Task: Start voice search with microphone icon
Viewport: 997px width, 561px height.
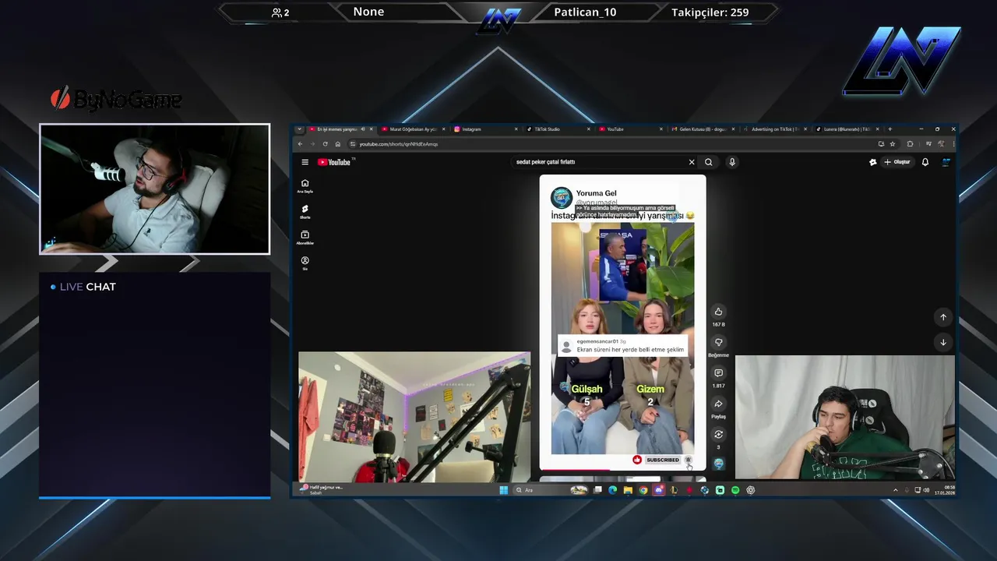Action: tap(732, 162)
